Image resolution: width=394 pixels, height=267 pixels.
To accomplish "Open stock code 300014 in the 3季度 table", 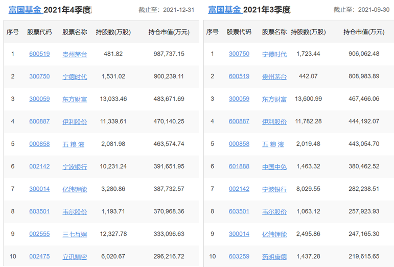I will [239, 234].
